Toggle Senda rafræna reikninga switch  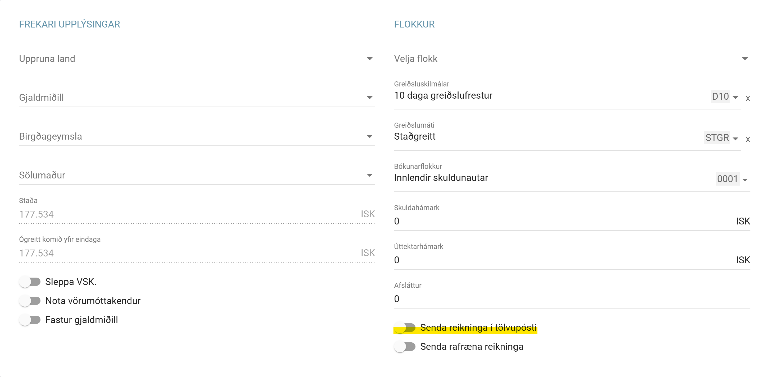405,347
